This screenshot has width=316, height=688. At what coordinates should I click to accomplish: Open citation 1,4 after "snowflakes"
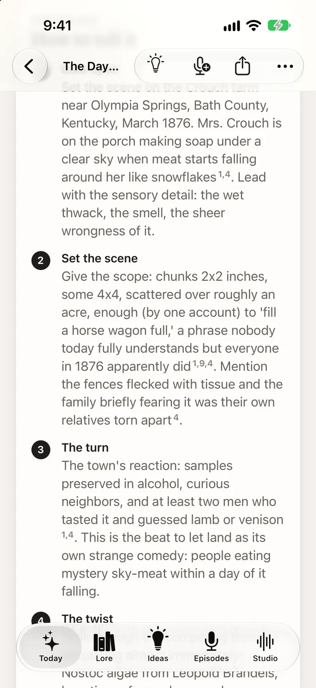click(x=224, y=174)
